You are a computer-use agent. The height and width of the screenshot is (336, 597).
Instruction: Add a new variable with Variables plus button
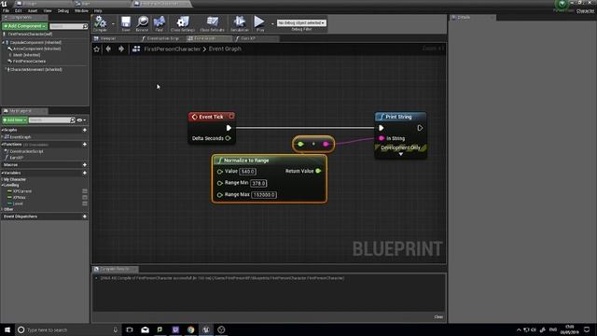coord(85,173)
